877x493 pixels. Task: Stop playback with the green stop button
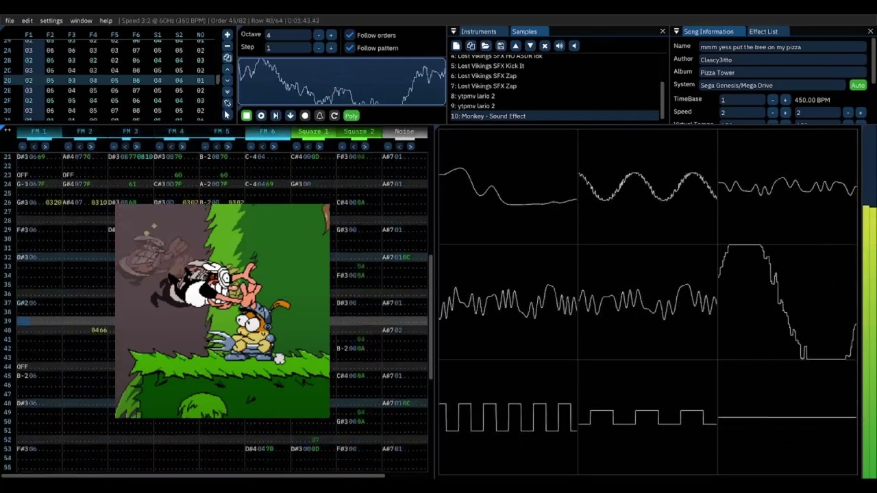[x=247, y=116]
